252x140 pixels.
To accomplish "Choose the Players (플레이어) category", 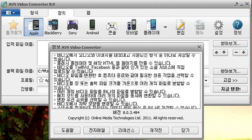I will coord(152,27).
